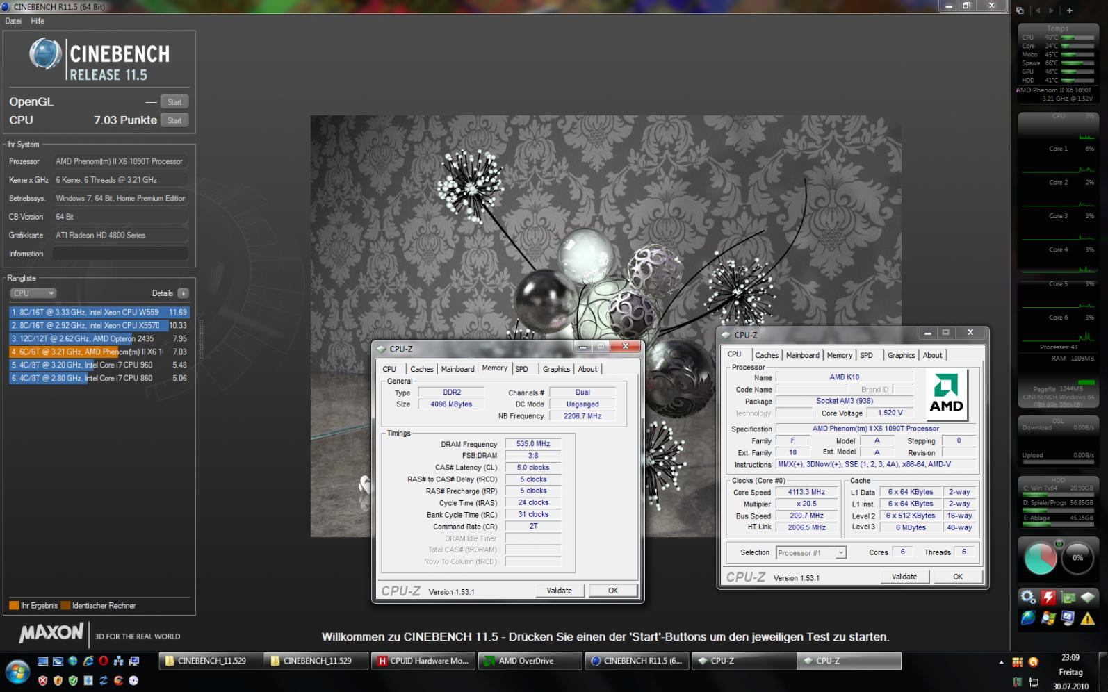
Task: Start the OpenGL benchmark
Action: pyautogui.click(x=174, y=102)
